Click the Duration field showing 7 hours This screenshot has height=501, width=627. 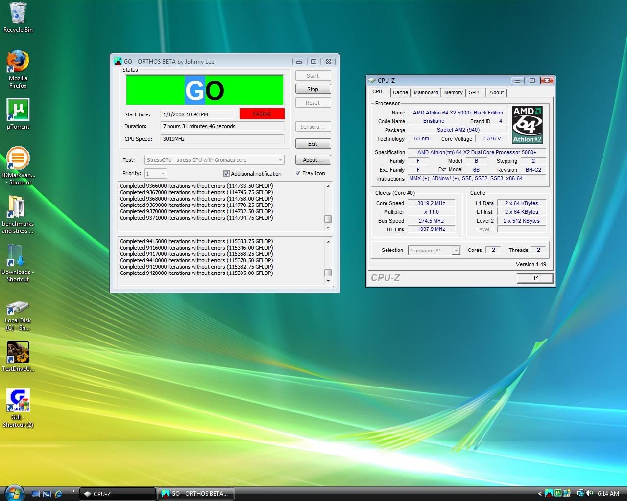tap(222, 126)
